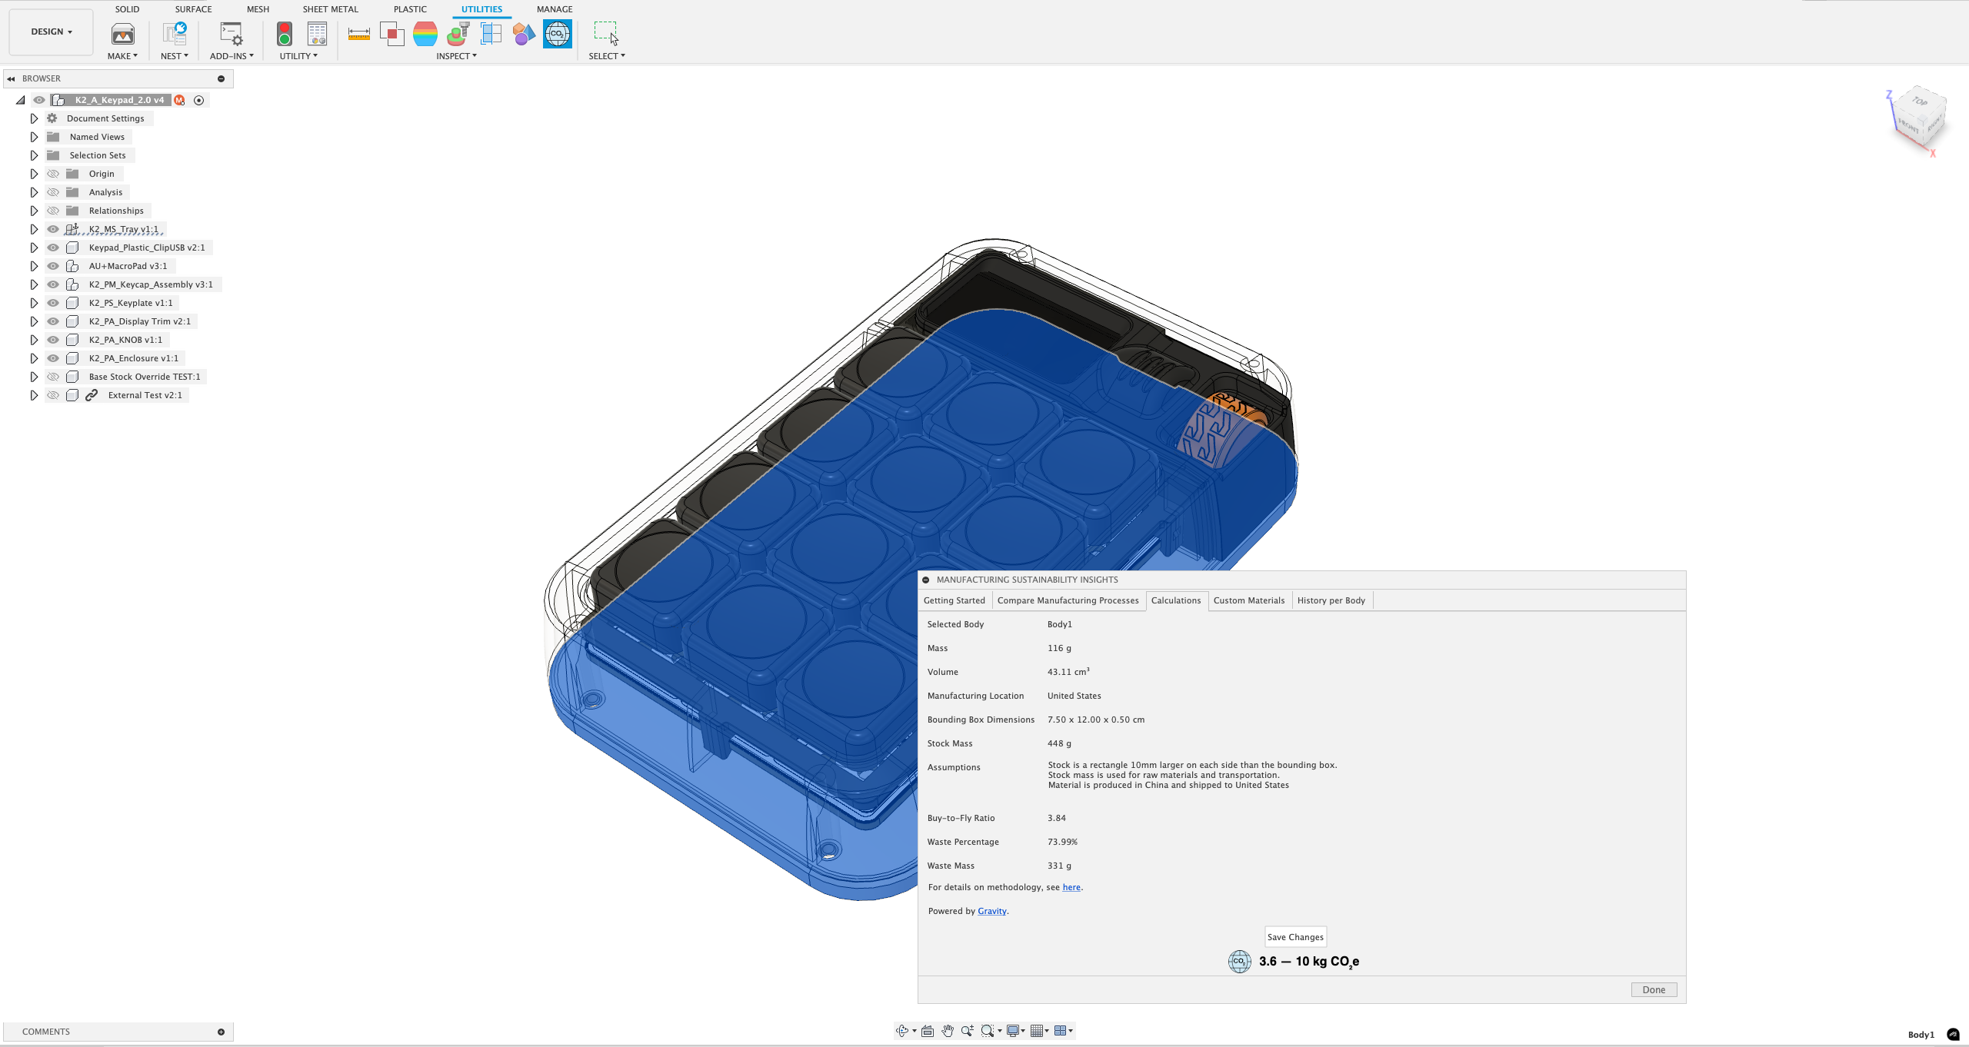Open the Scripts and Add-Ins icon
This screenshot has height=1047, width=1969.
(231, 34)
